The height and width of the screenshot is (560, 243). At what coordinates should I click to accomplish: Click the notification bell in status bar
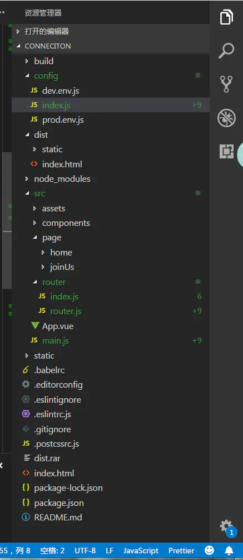tap(229, 551)
